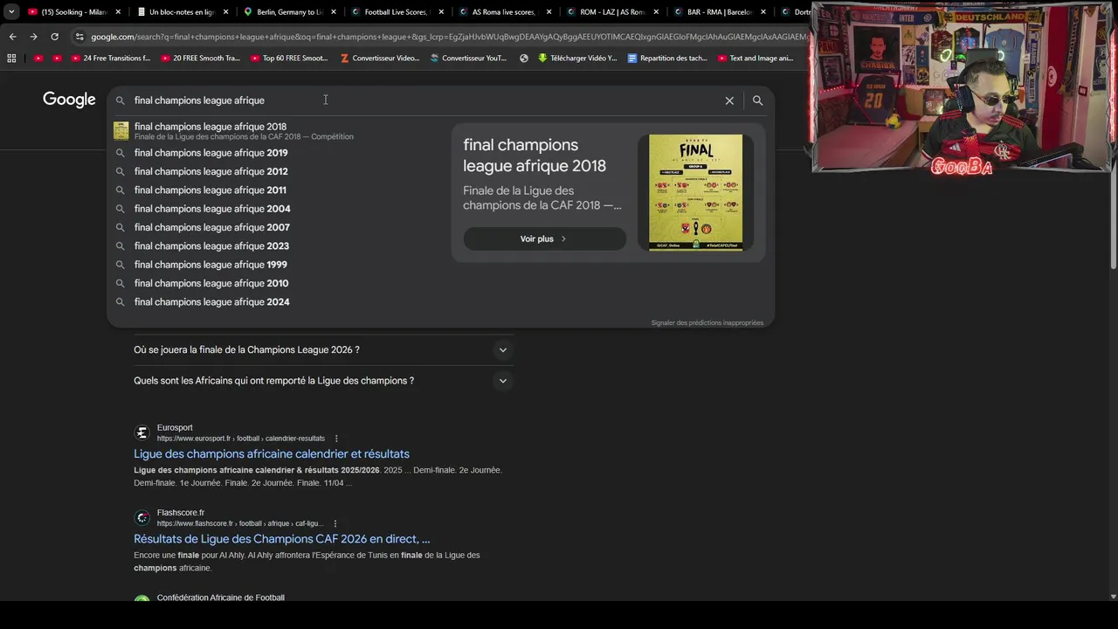
Task: Select suggestion ending in 2011
Action: 278,190
